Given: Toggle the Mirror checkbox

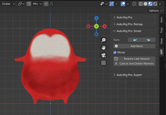Looking at the screenshot, I should [x=115, y=52].
